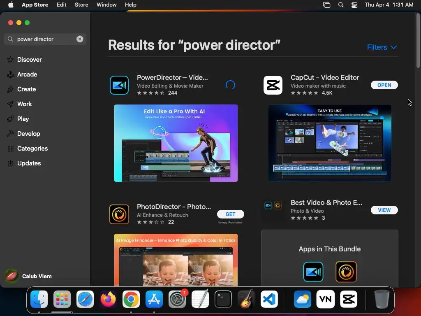Open the Trash in the Dock
The width and height of the screenshot is (421, 316).
pos(382,299)
